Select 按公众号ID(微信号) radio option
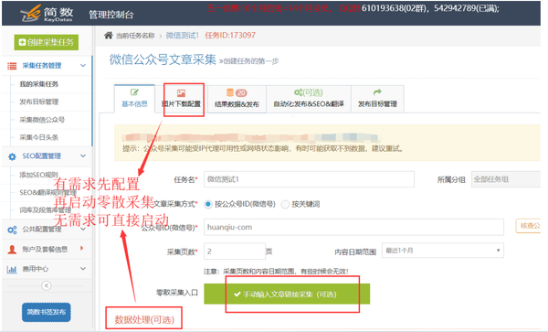Screen dimensions: 548x332 point(208,204)
